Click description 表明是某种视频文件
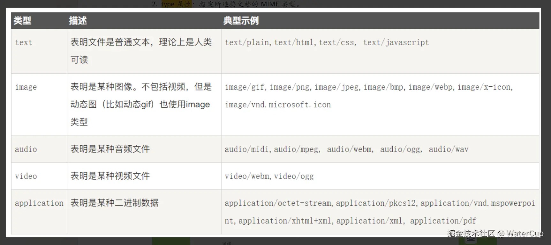The width and height of the screenshot is (551, 245). tap(110, 176)
